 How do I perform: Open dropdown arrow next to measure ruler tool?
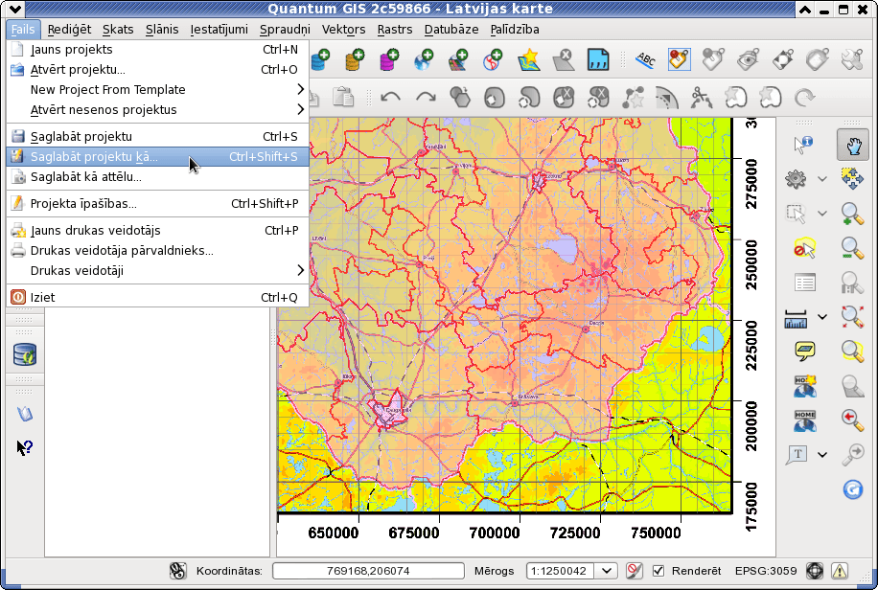tap(822, 317)
